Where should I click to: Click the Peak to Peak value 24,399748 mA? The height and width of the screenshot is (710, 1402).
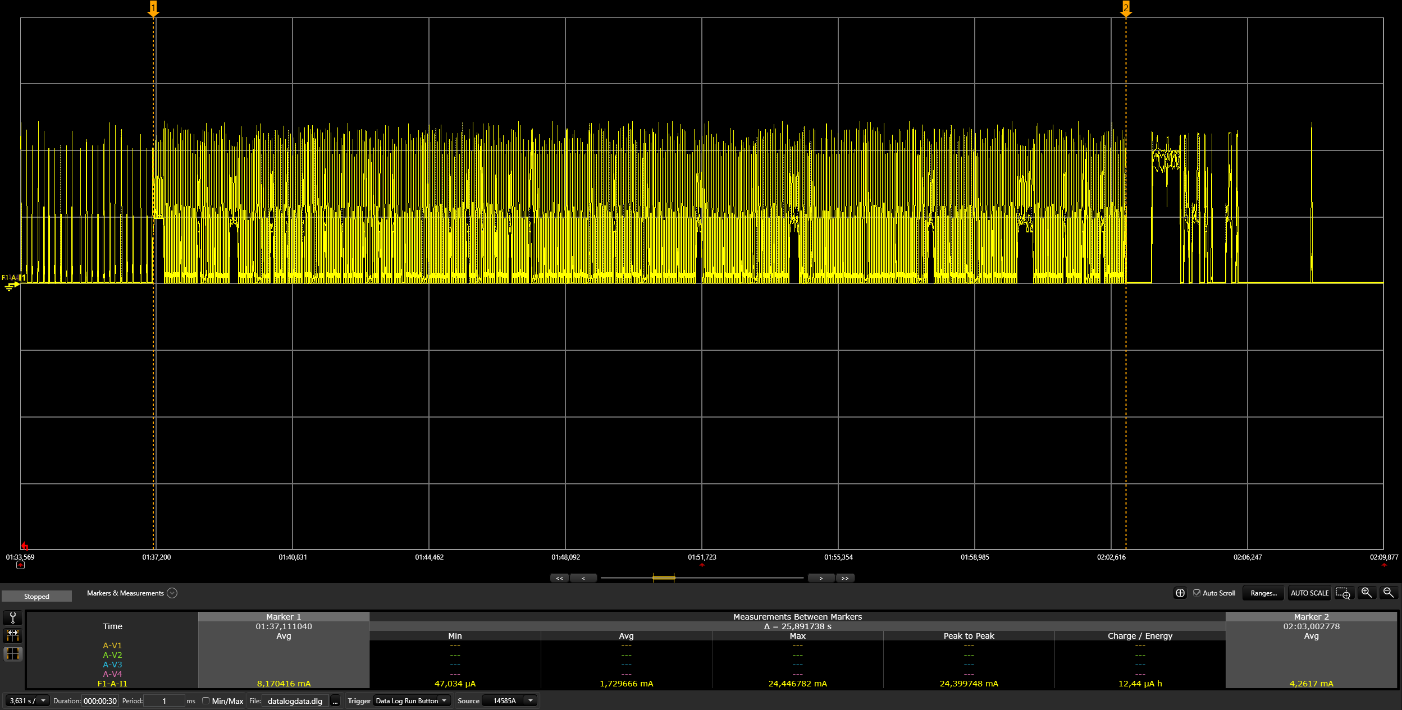click(969, 684)
